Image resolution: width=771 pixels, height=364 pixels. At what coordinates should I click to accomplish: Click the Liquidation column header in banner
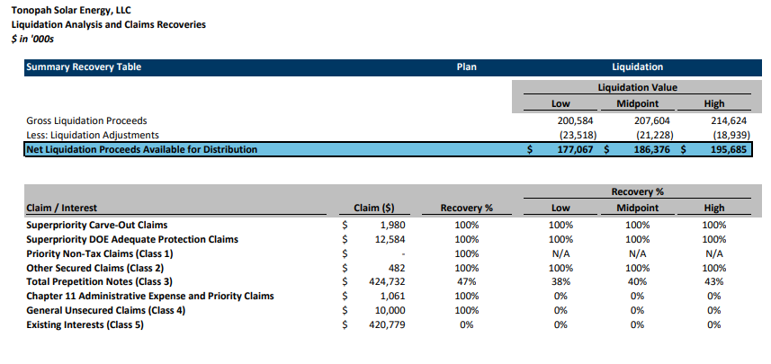[637, 67]
